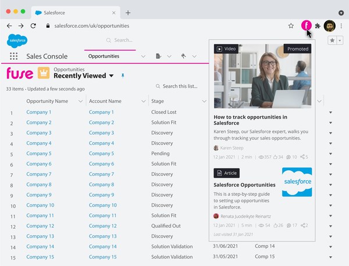Click Closed Lost stage for Company 1

[163, 112]
